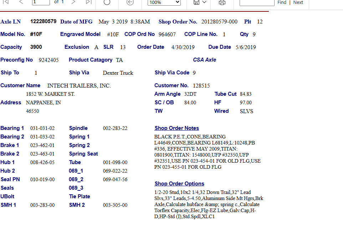Click the find text search box
This screenshot has height=226, width=343.
pyautogui.click(x=257, y=2)
